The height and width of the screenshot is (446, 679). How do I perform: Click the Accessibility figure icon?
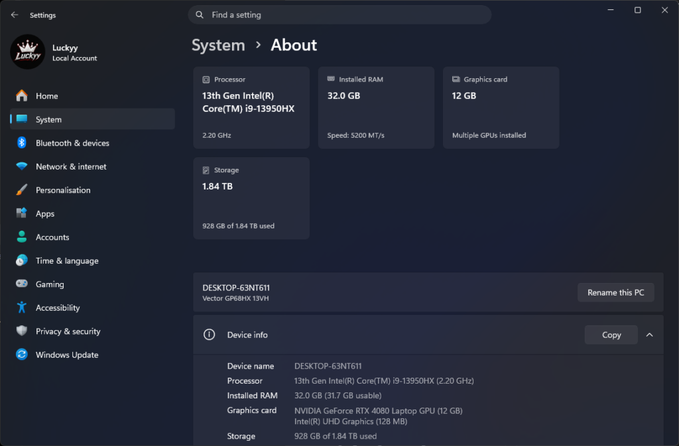pos(22,307)
